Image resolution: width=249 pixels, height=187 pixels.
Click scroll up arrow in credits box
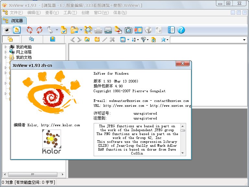coord(183,126)
